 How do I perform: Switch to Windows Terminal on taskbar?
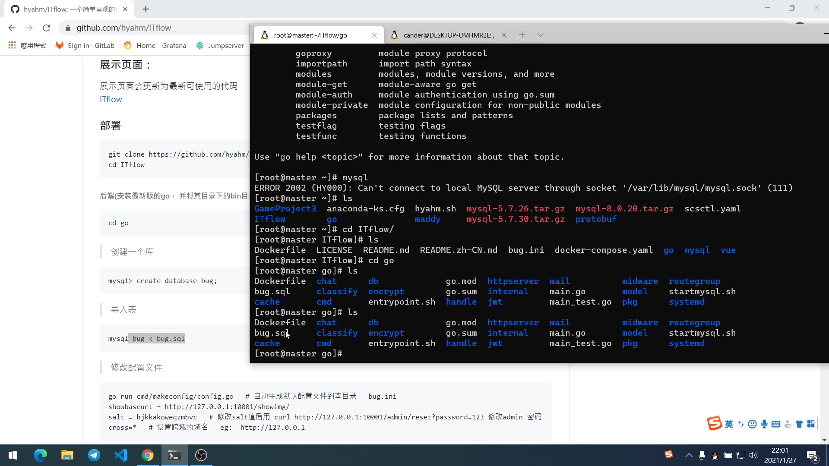click(174, 455)
